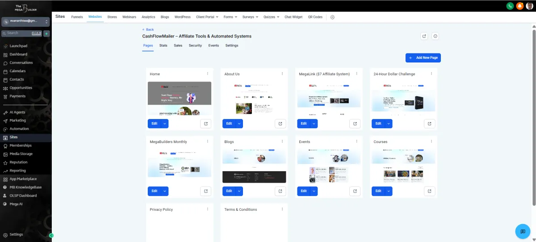The image size is (536, 242).
Task: Click the Home page thumbnail
Action: [x=180, y=98]
